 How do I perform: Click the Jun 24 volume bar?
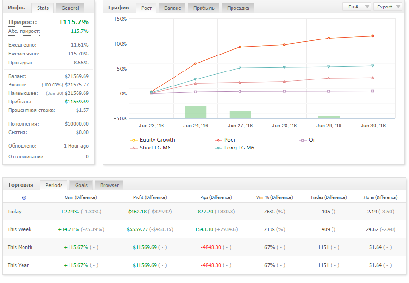[195, 112]
